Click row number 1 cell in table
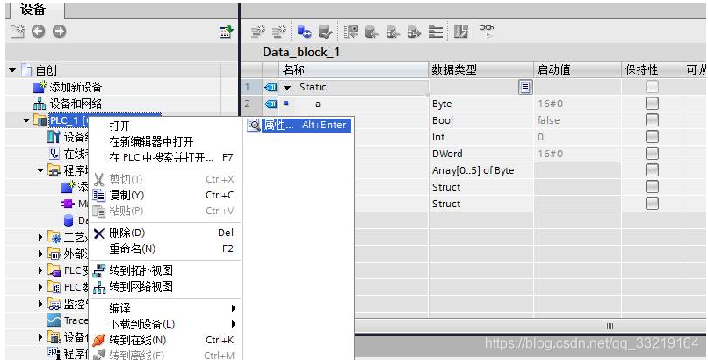This screenshot has width=708, height=360. [251, 87]
